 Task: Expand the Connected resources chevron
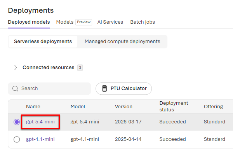coord(16,68)
